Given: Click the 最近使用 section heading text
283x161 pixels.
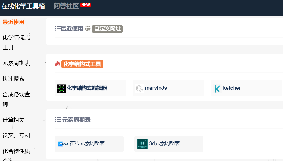Looking at the screenshot, I should point(72,28).
